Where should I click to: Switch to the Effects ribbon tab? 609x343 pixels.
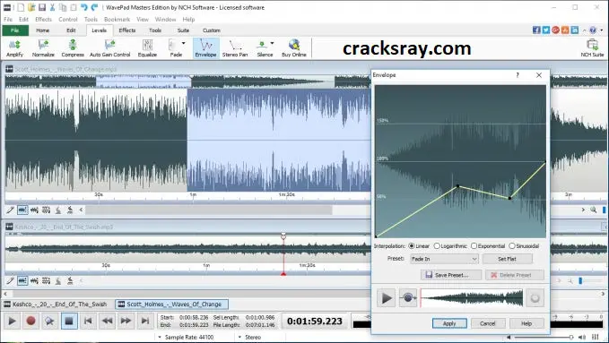point(127,30)
